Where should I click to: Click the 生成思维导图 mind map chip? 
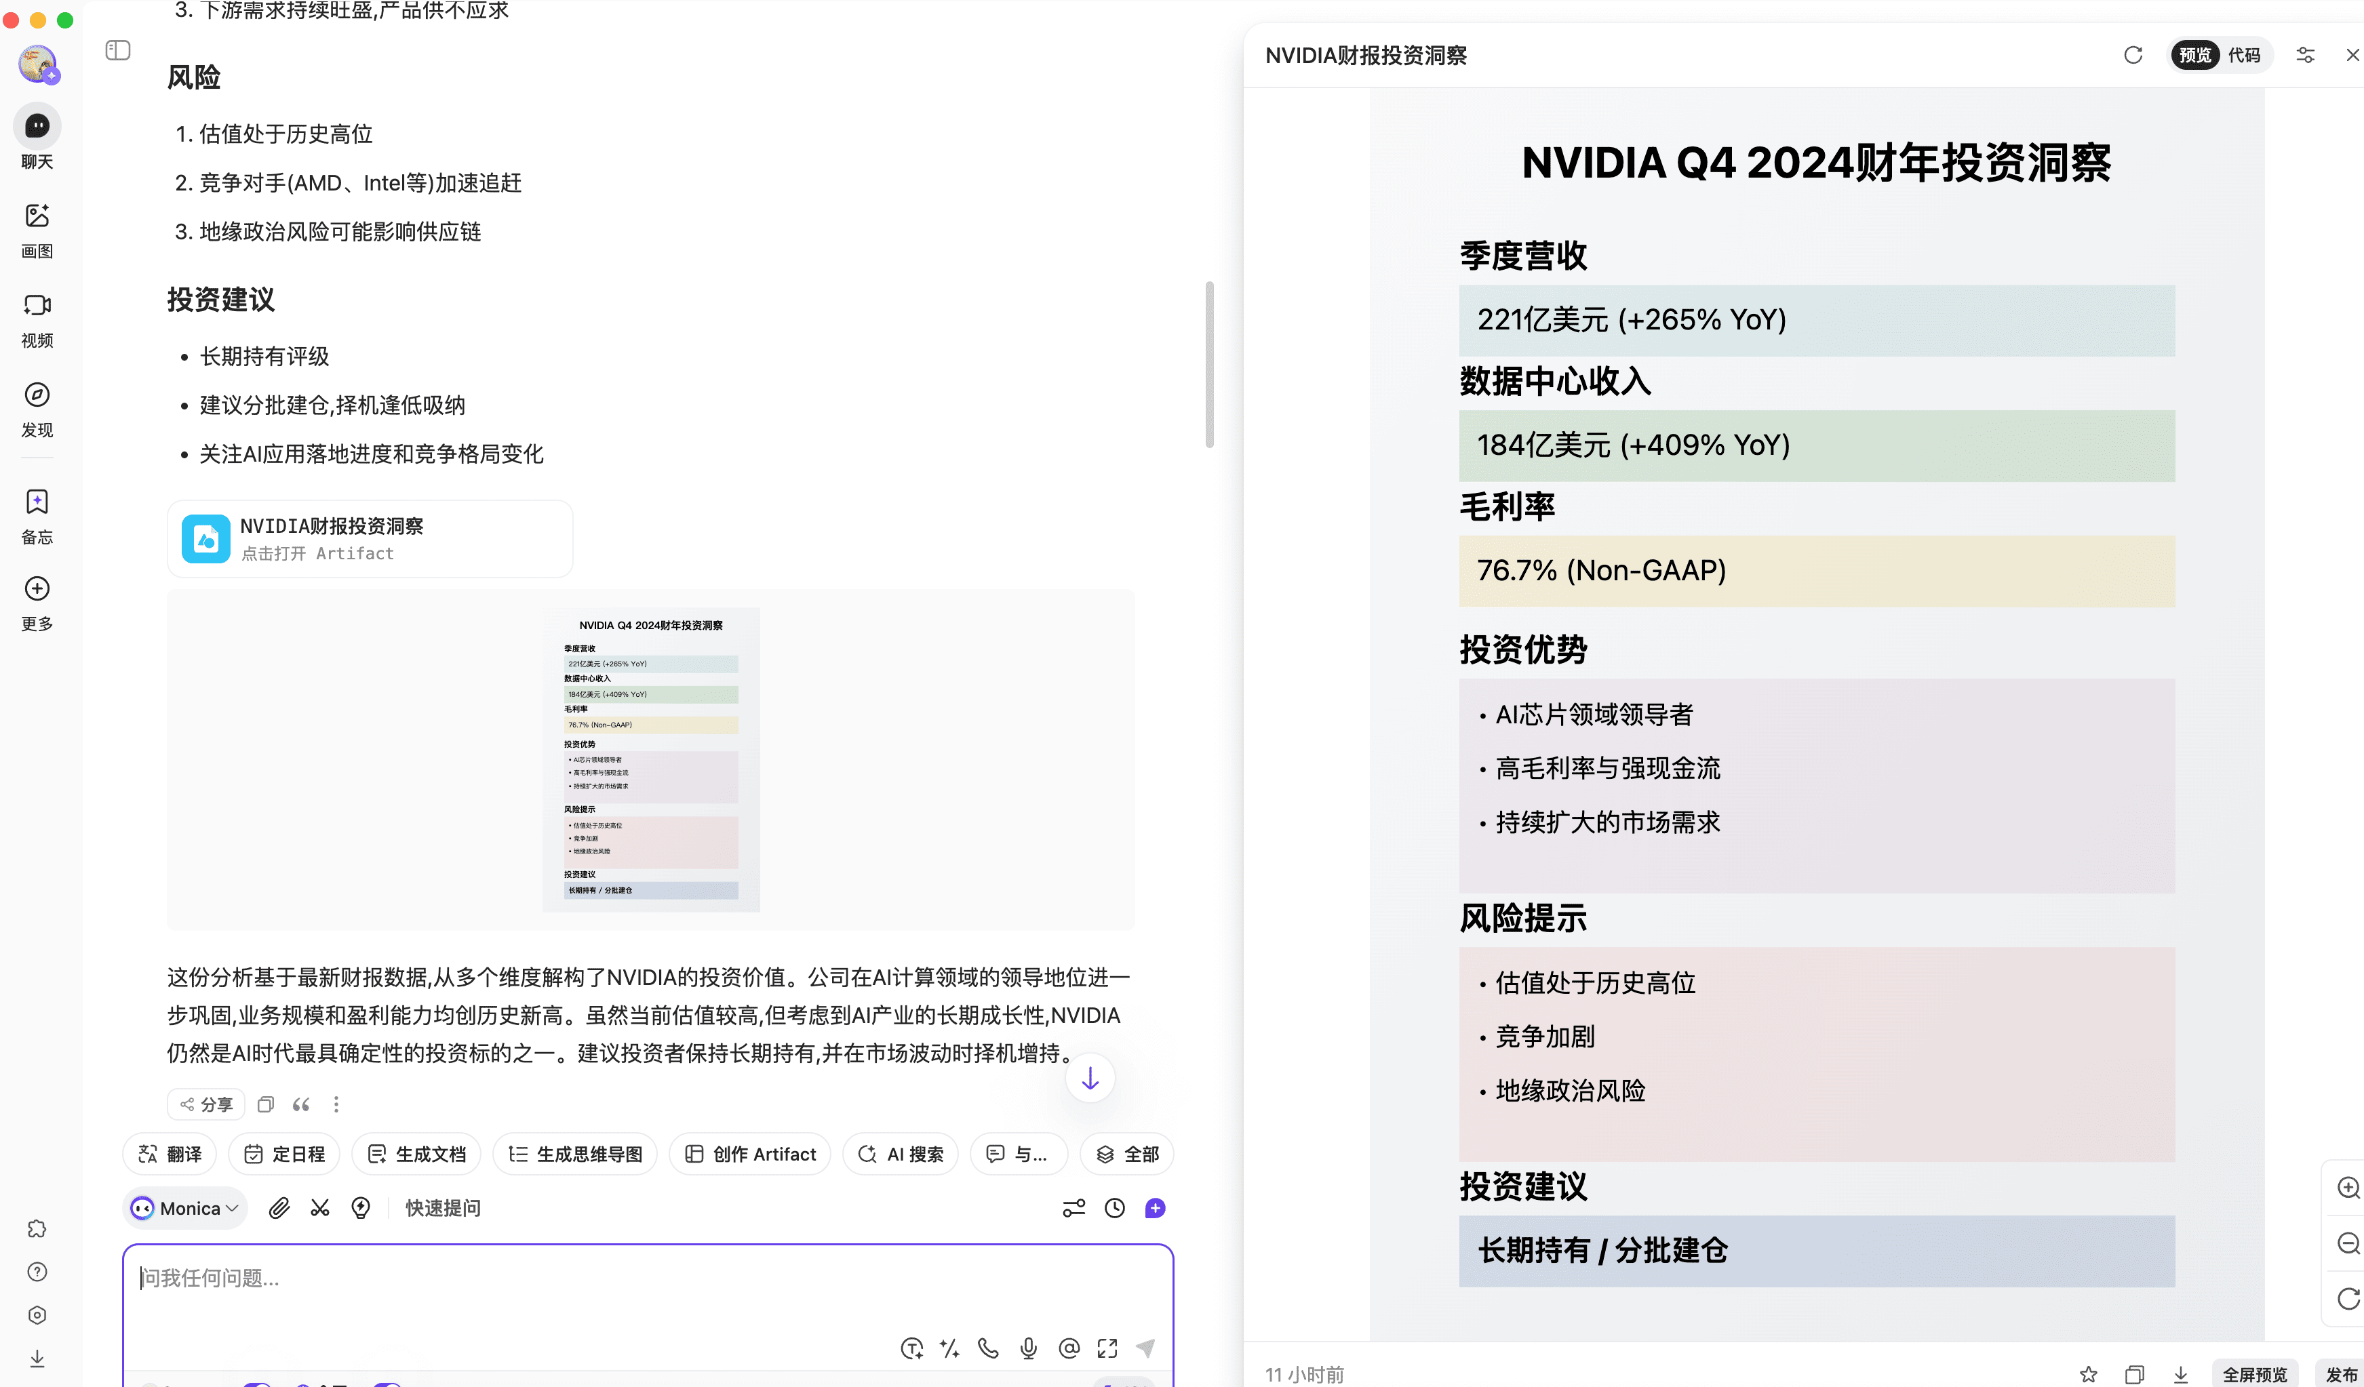[x=575, y=1154]
